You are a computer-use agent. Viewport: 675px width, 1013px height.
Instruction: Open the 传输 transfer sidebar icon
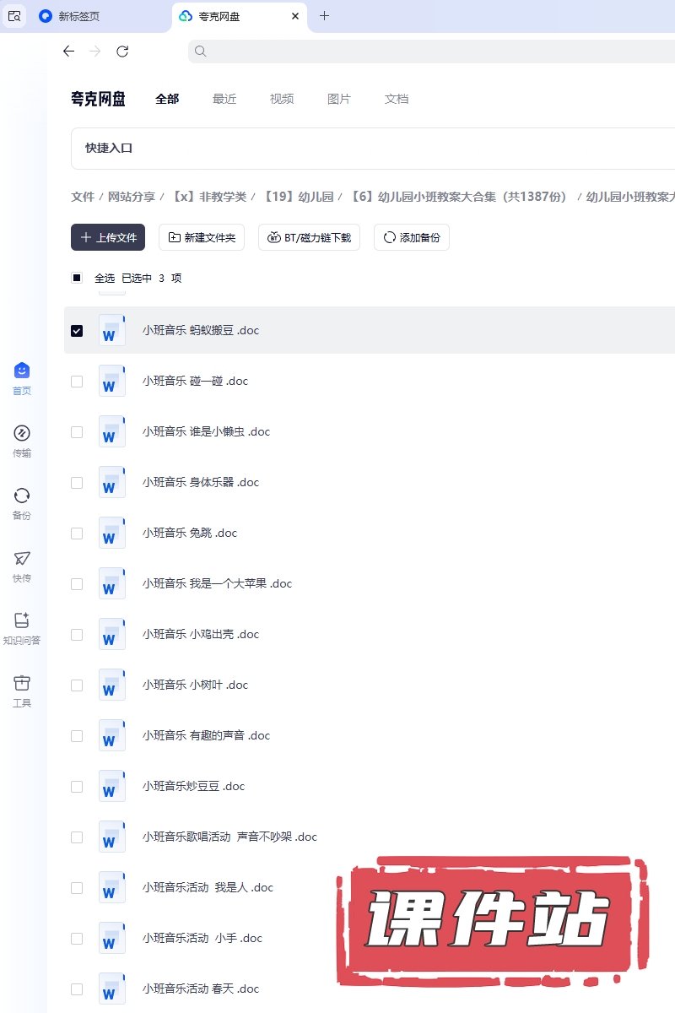click(22, 440)
